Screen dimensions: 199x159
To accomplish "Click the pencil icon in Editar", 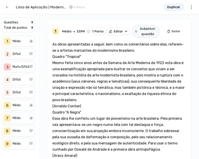I will [x=110, y=31].
